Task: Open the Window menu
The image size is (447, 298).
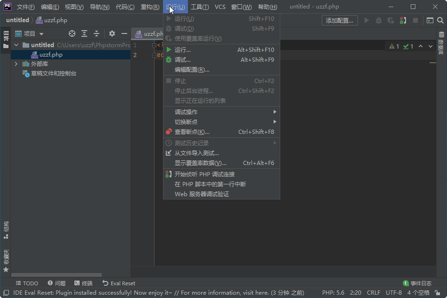Action: [x=241, y=7]
